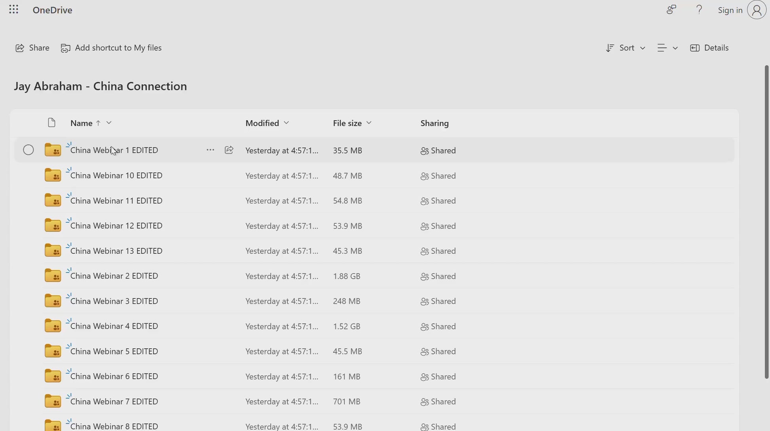Screen dimensions: 770x431
Task: Open the Details pane
Action: click(709, 48)
